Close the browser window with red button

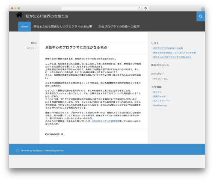pyautogui.click(x=12, y=8)
